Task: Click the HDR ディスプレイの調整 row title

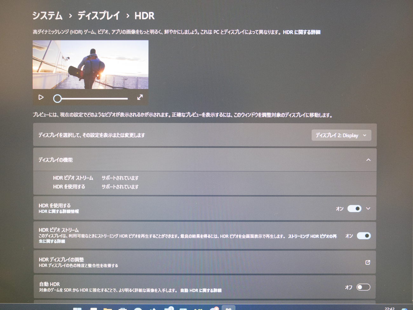Action: [61, 259]
